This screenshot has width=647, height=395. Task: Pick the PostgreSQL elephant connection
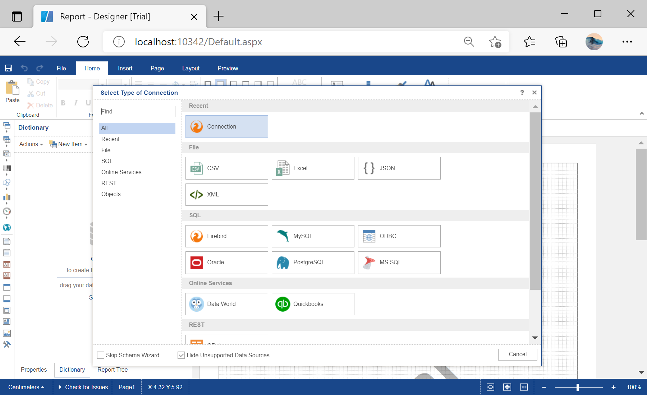(x=313, y=262)
